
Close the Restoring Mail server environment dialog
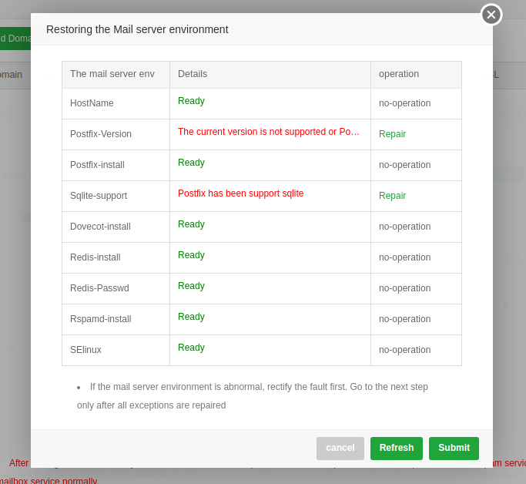tap(491, 15)
